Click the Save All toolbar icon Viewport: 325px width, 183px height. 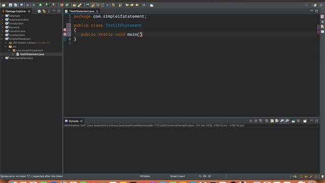click(15, 5)
